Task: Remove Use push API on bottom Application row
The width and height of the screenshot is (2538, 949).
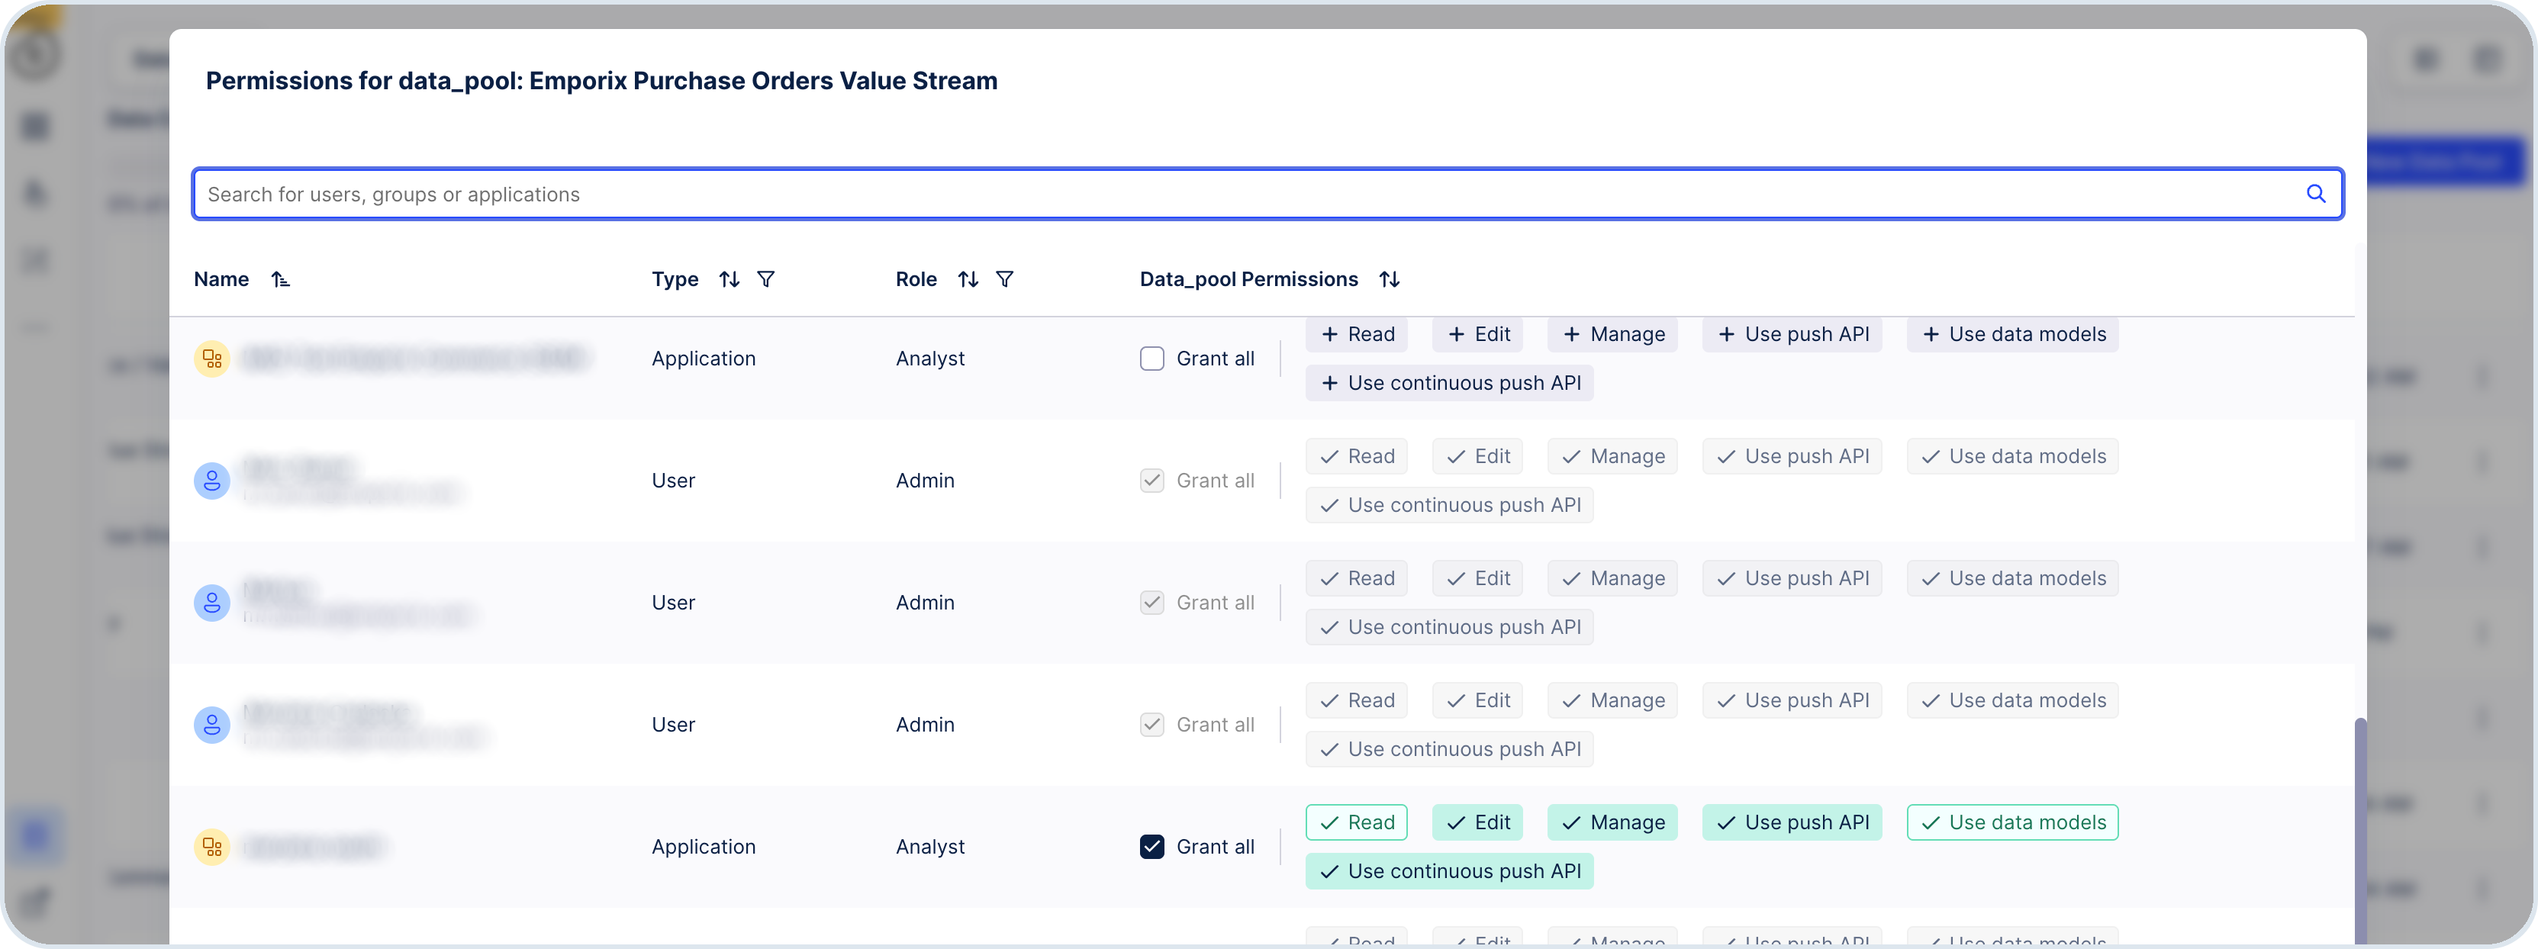Action: pos(1792,823)
